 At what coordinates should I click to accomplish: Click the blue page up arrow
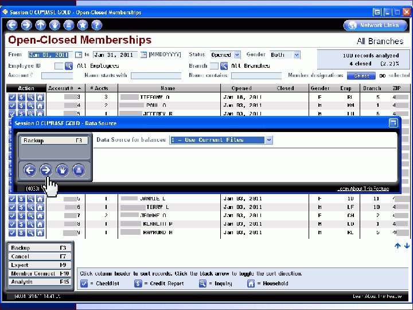click(398, 246)
